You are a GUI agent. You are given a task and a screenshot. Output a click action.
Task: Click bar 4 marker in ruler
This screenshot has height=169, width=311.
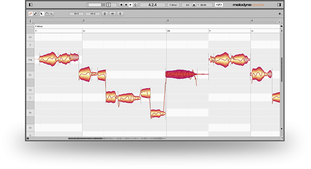[x=252, y=21]
